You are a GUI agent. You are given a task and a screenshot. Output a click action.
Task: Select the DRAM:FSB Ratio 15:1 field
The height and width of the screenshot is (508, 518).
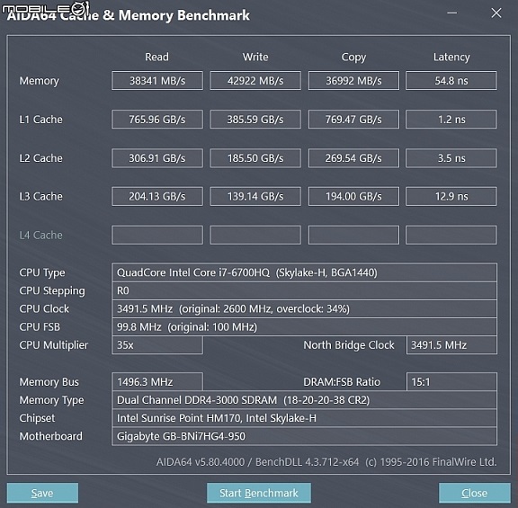pos(451,382)
